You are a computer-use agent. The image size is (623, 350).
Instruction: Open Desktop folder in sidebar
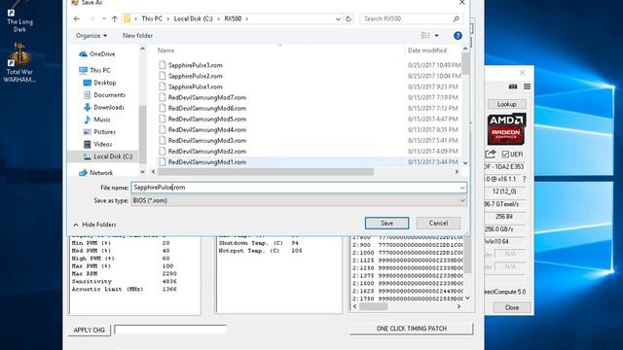(x=99, y=83)
